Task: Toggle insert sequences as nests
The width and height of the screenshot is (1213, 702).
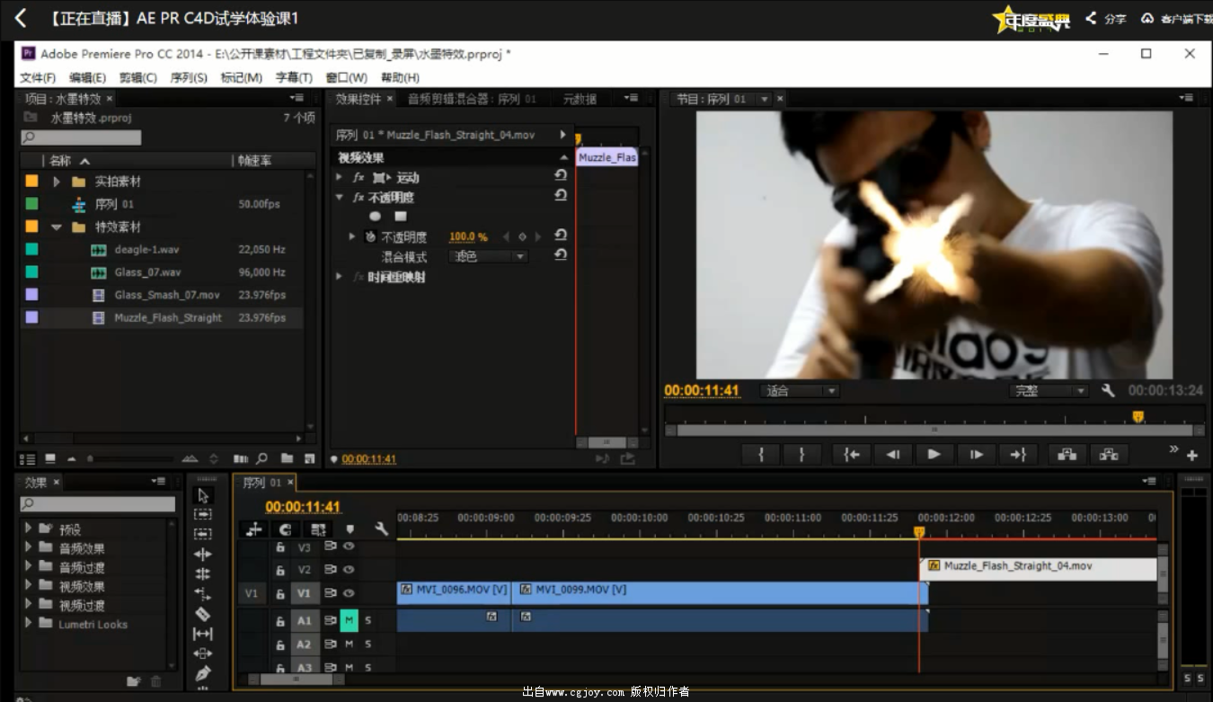Action: click(x=254, y=529)
